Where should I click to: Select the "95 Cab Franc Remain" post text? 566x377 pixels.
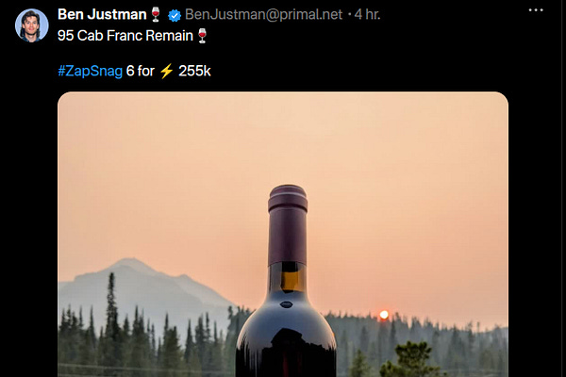point(125,36)
